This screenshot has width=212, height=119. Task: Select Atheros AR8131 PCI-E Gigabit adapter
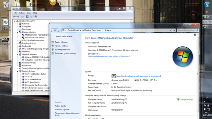pyautogui.click(x=37, y=57)
